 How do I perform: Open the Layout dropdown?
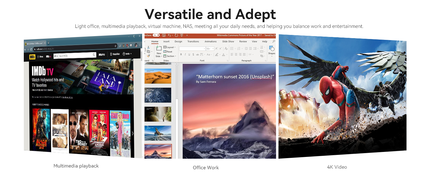click(x=169, y=47)
